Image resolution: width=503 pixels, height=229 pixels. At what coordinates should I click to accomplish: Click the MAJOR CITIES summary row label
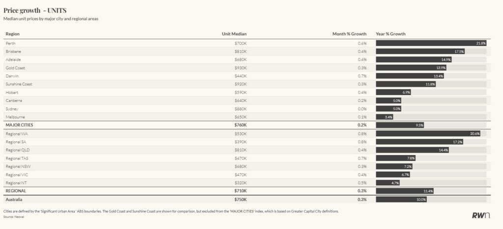(19, 125)
